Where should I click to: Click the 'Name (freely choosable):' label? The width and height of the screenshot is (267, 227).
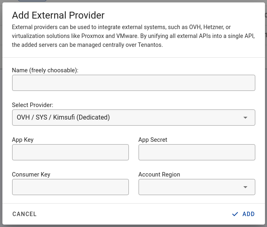(45, 70)
